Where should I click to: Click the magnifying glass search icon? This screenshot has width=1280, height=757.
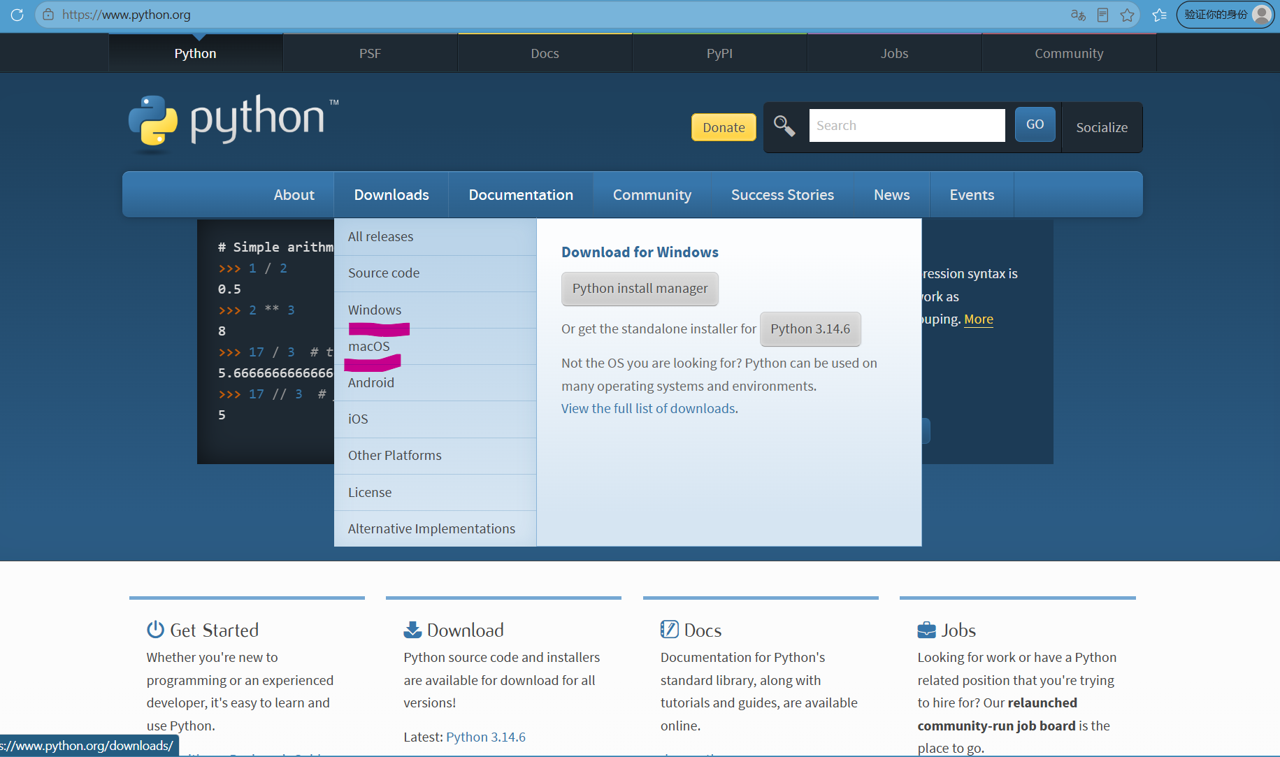tap(784, 126)
